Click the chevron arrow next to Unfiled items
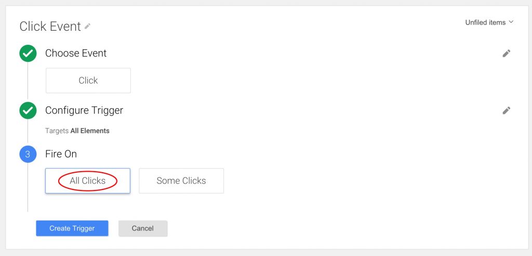This screenshot has height=256, width=532. pos(511,22)
